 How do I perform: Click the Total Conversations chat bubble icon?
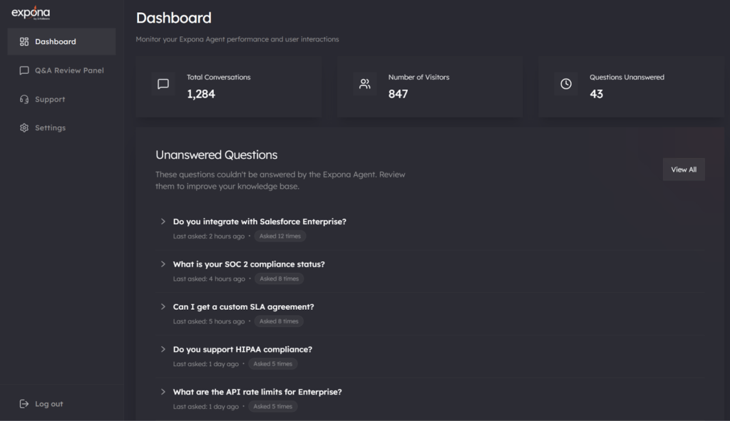pyautogui.click(x=163, y=84)
